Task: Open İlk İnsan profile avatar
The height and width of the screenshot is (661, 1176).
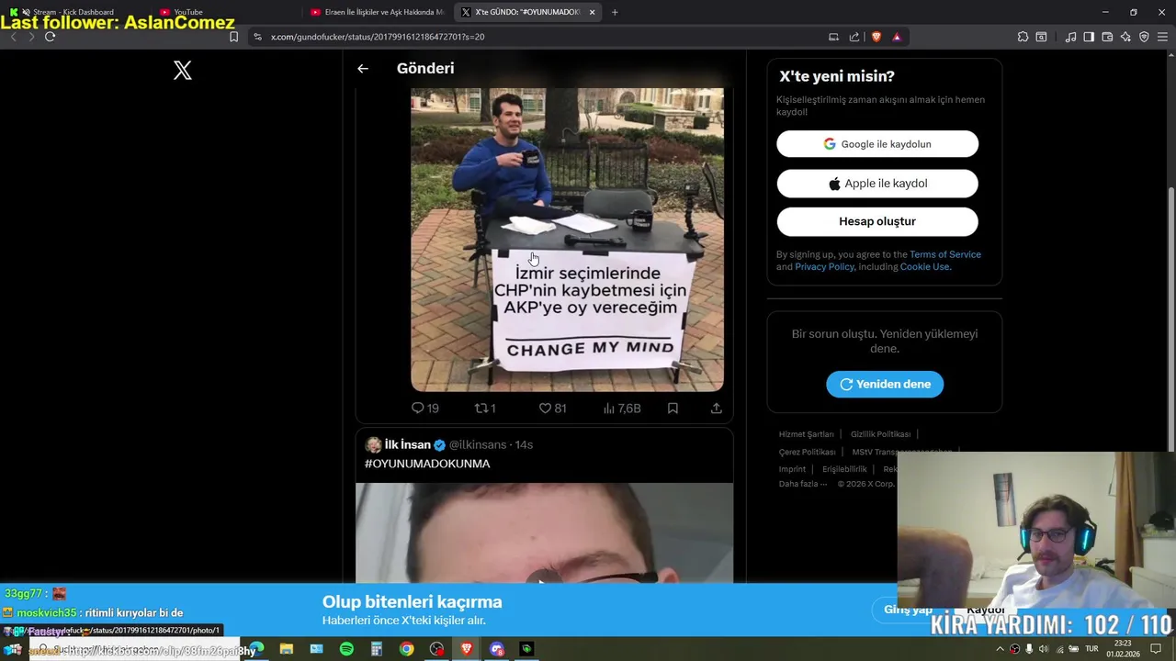Action: [x=373, y=444]
